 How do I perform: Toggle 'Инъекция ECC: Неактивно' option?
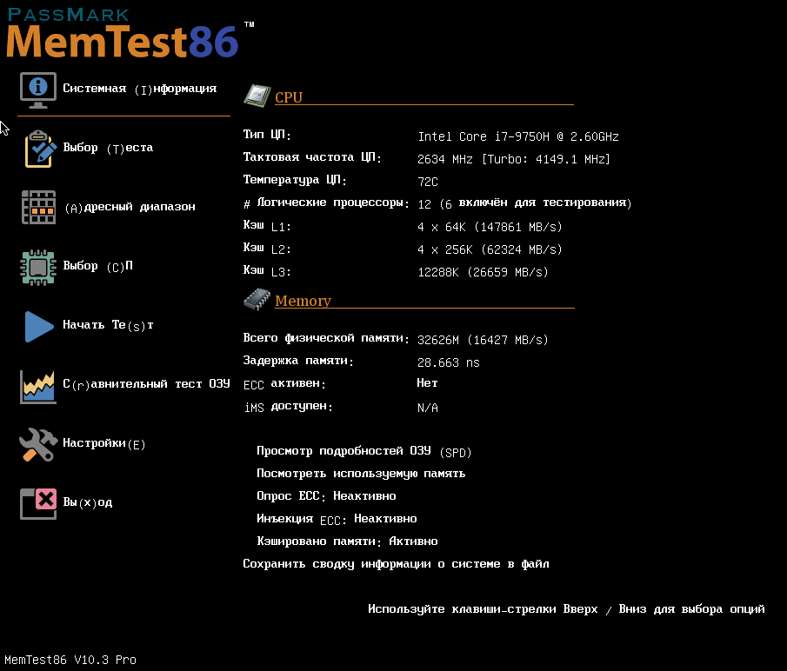pyautogui.click(x=337, y=519)
